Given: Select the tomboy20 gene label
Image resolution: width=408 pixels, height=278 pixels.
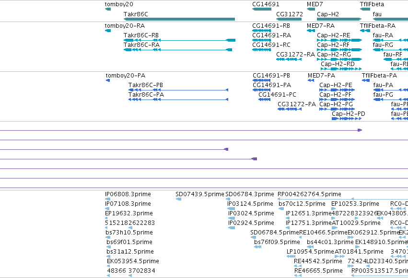Looking at the screenshot, I should pos(119,4).
